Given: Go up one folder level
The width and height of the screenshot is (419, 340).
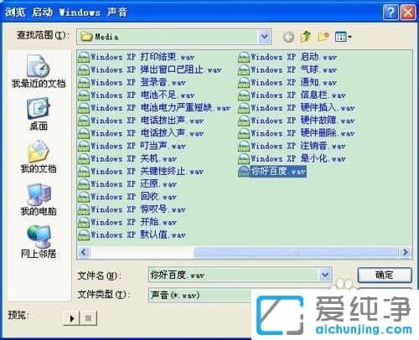Looking at the screenshot, I should 306,37.
